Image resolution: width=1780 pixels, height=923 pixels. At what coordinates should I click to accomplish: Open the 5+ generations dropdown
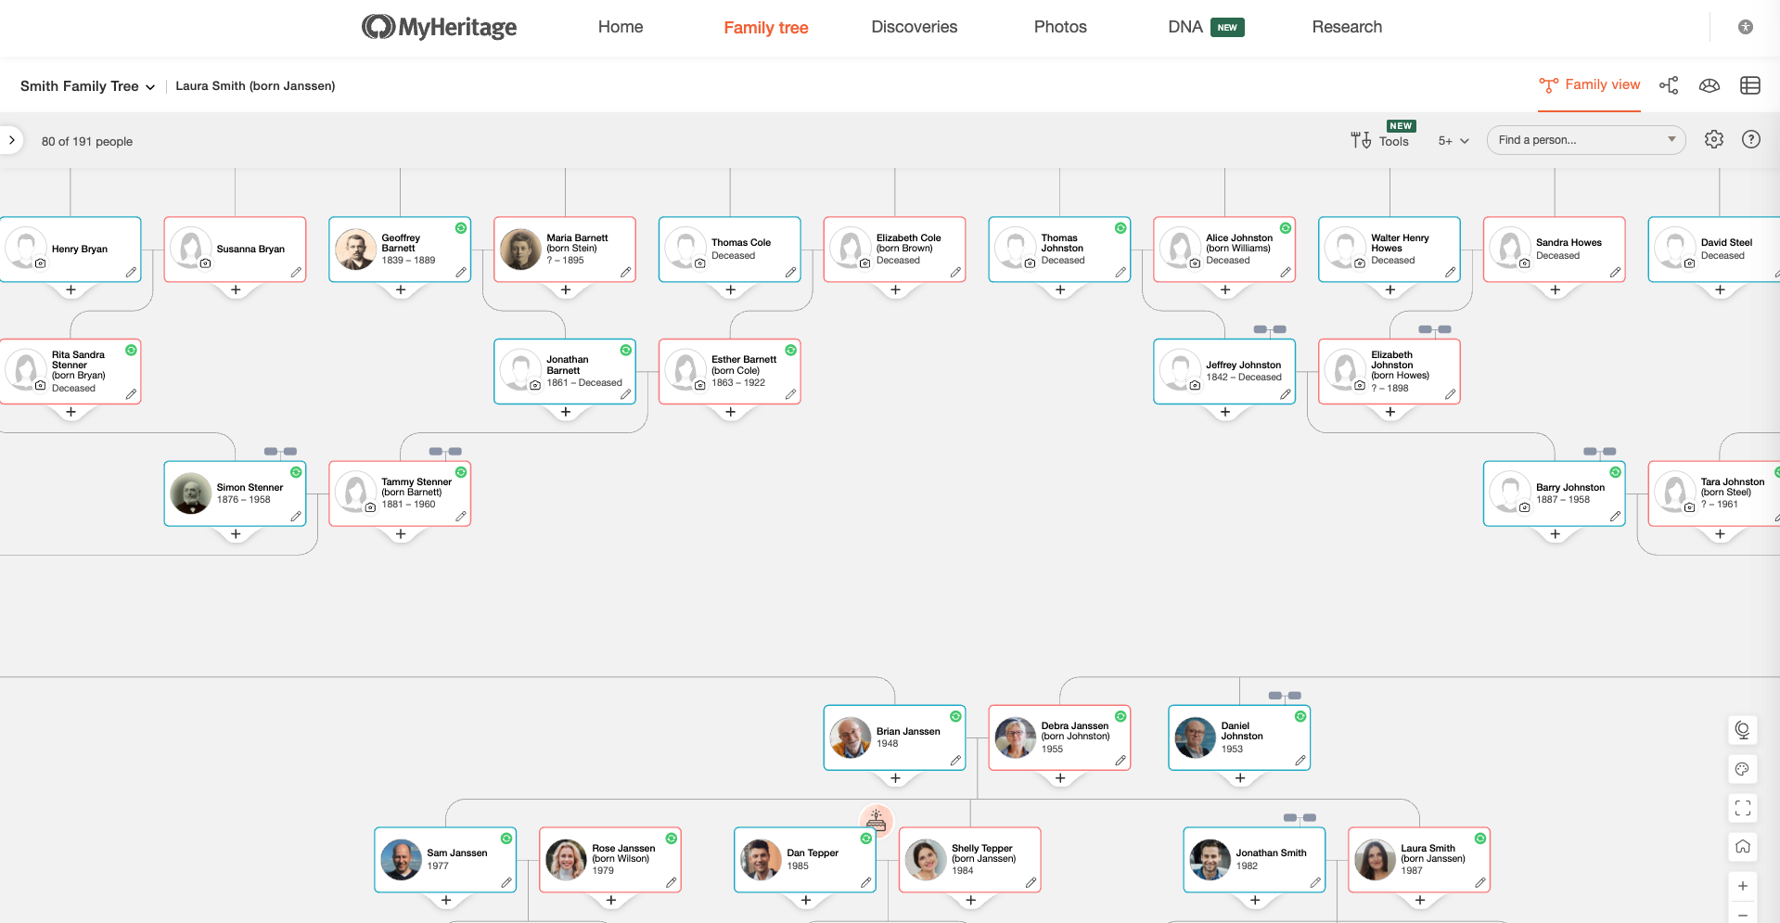[x=1453, y=141]
